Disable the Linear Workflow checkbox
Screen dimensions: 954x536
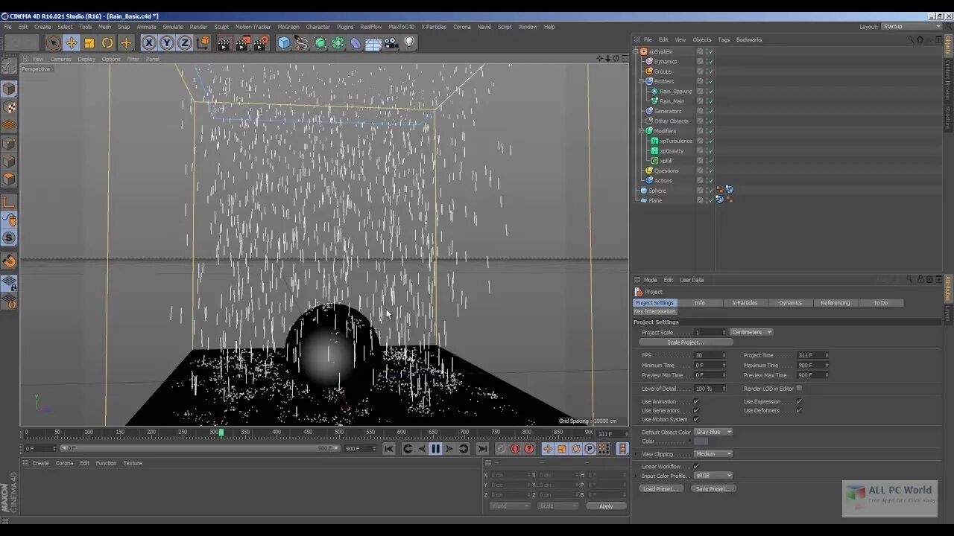click(696, 467)
